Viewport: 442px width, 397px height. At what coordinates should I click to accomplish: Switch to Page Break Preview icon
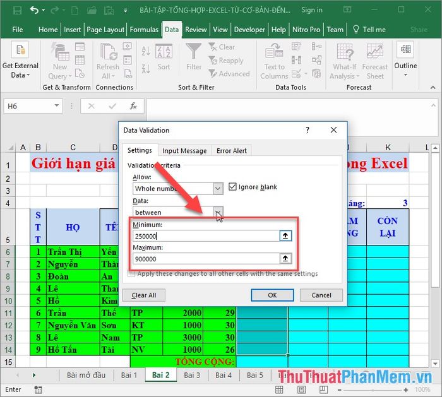click(x=323, y=389)
